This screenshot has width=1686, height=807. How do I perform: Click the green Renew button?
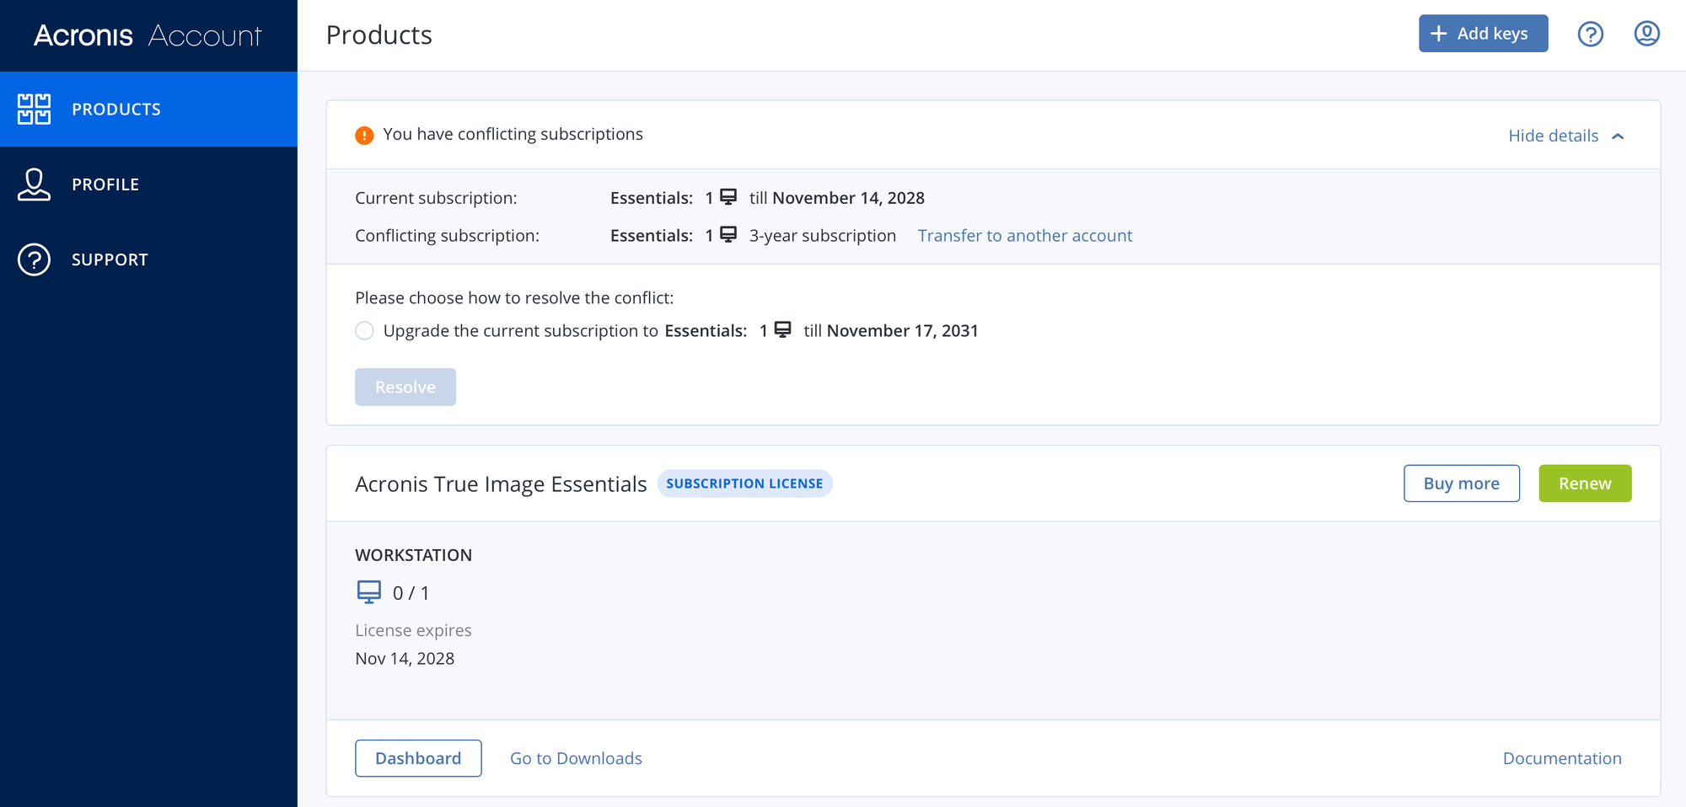(x=1584, y=484)
